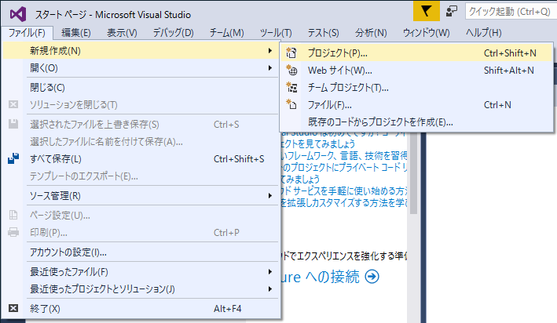Image resolution: width=557 pixels, height=323 pixels.
Task: Click the new ファイル document icon
Action: pyautogui.click(x=291, y=104)
